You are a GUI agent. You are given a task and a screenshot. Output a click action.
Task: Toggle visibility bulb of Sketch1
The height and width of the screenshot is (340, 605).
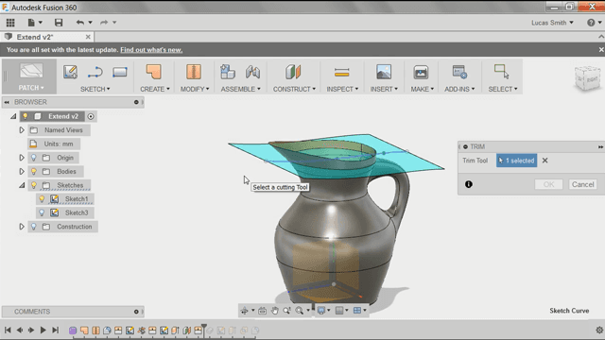[42, 199]
